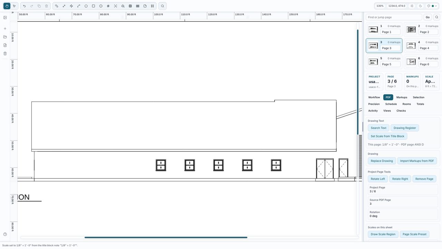The width and height of the screenshot is (442, 249).
Task: Click the Redo arrow icon
Action: pos(32,6)
